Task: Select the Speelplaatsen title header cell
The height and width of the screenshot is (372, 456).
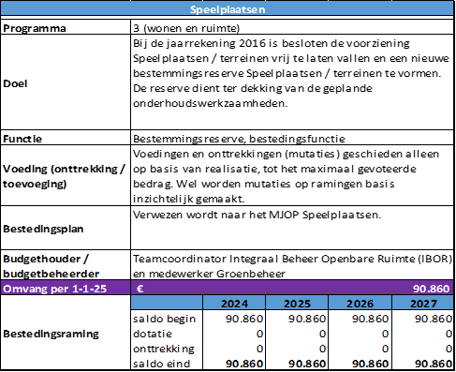Action: point(228,9)
